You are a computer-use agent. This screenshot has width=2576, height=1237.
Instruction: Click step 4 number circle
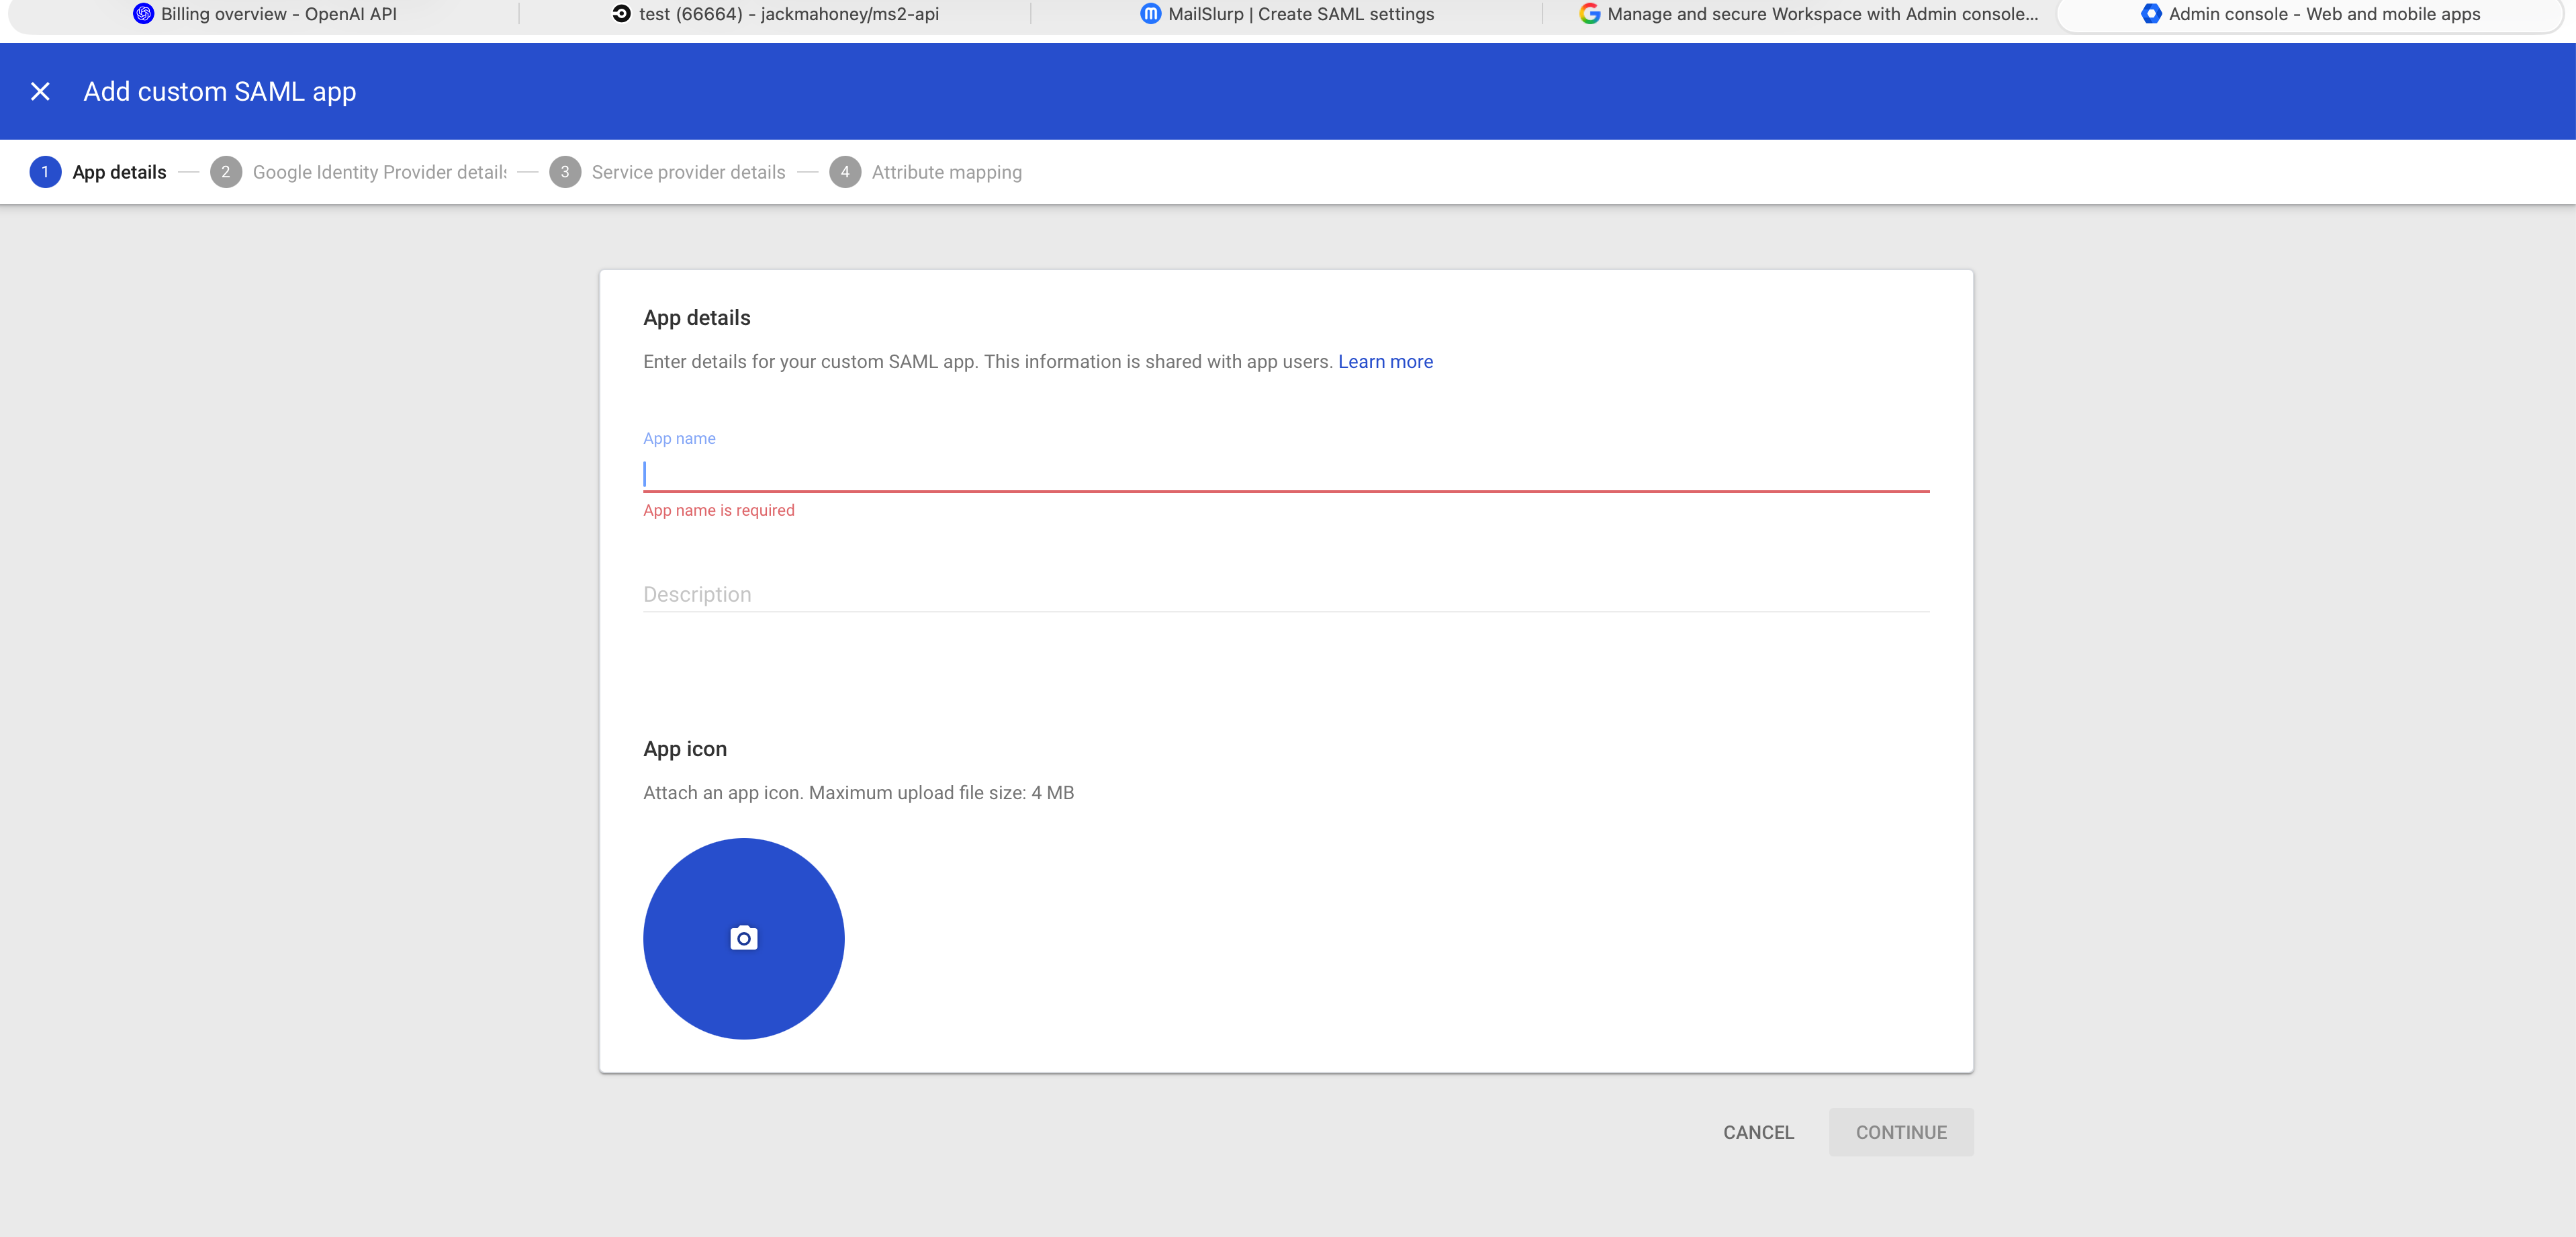tap(845, 172)
